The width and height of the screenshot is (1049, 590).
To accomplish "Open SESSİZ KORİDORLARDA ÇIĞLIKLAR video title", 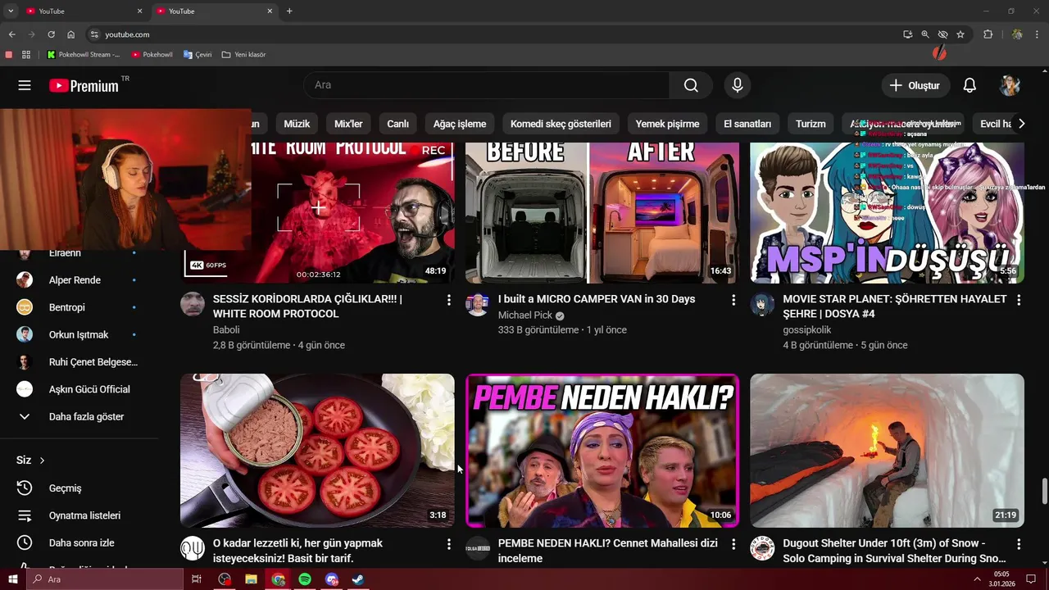I will [307, 306].
